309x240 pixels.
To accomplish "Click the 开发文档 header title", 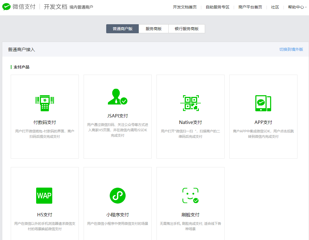I will click(x=56, y=7).
